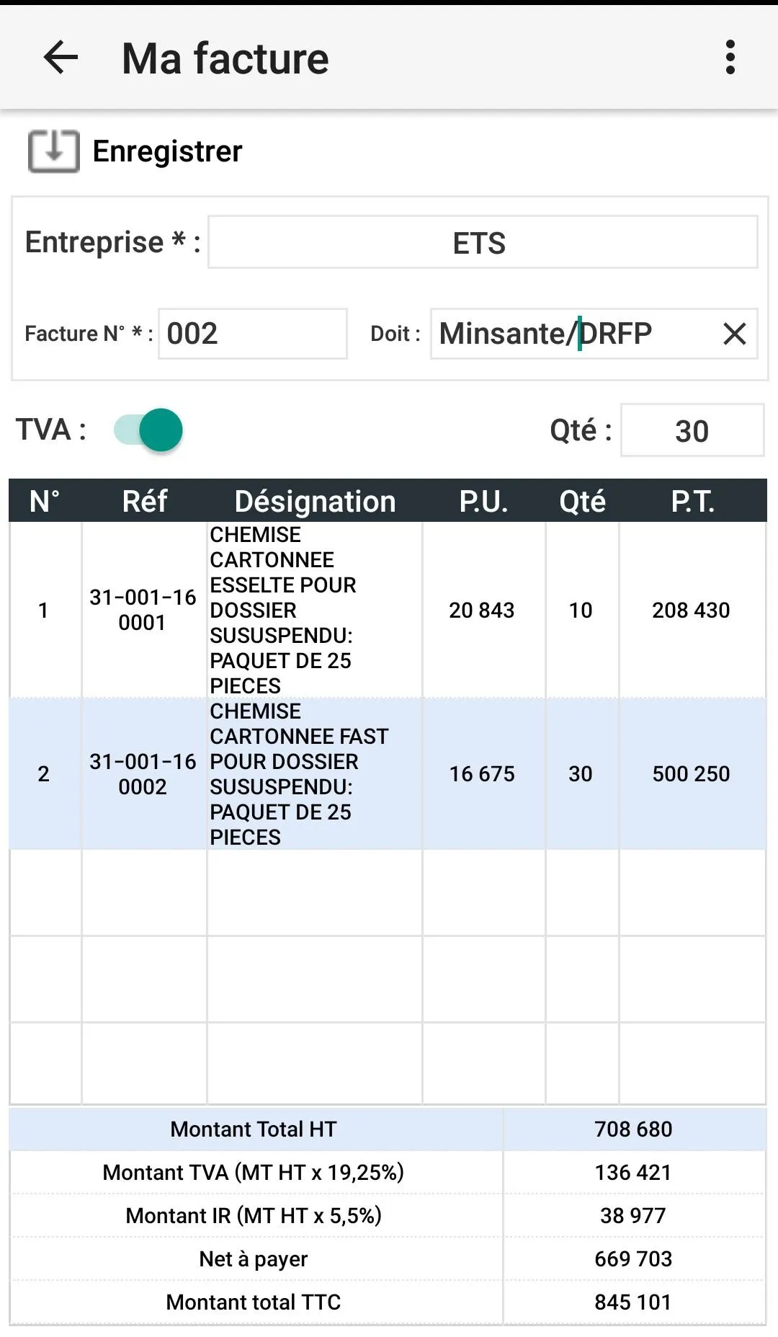Screen dimensions: 778x1337
Task: Edit the Facture N° field 002
Action: pyautogui.click(x=253, y=334)
